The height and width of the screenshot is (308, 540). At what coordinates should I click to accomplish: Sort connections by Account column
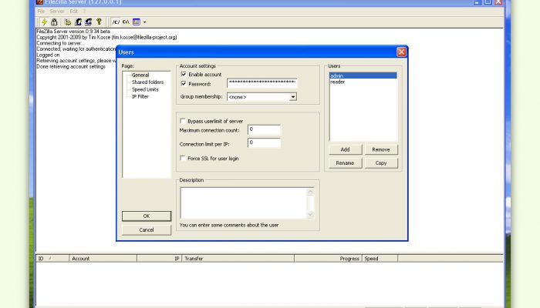pos(103,259)
